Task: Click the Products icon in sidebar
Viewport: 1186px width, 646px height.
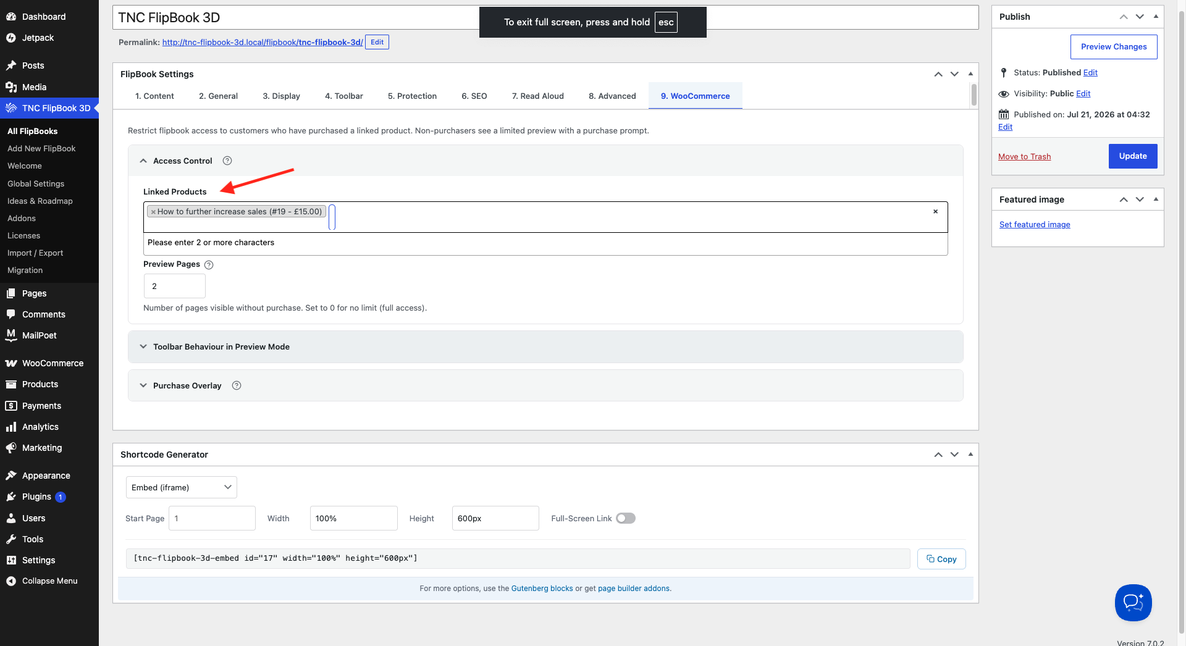Action: point(11,384)
